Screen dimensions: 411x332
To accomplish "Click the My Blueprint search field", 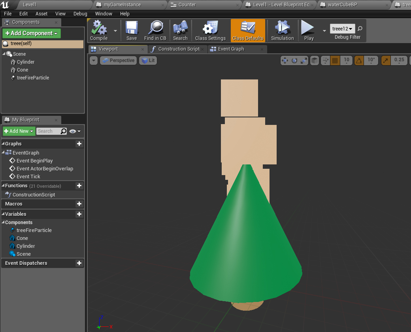I will [48, 131].
